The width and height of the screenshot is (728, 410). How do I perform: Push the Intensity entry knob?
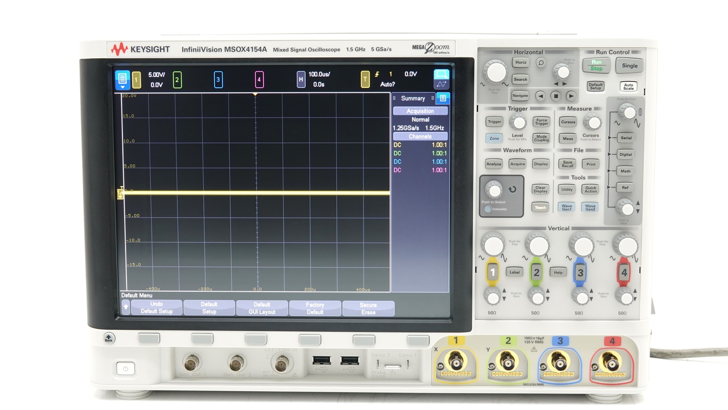[x=494, y=189]
